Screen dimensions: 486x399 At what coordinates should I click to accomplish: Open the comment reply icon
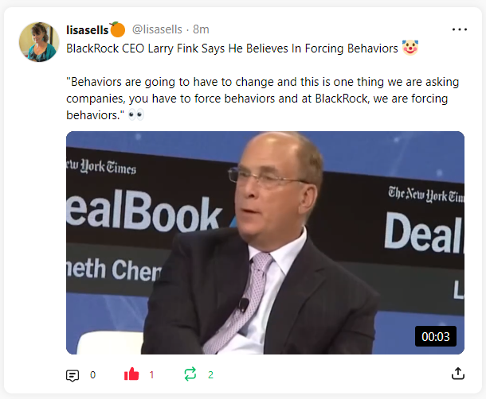click(x=73, y=375)
